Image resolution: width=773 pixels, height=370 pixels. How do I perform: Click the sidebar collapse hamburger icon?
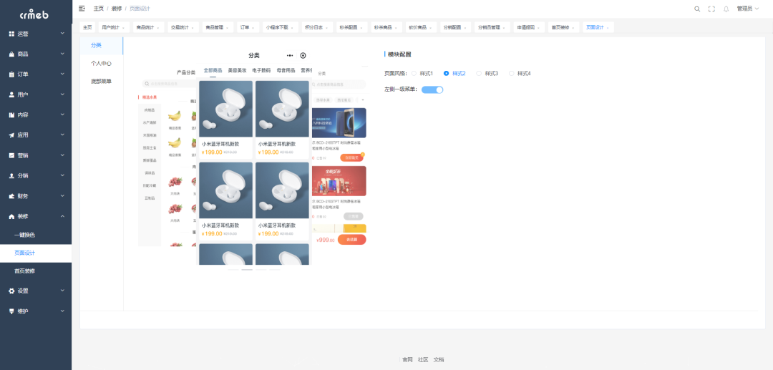82,9
